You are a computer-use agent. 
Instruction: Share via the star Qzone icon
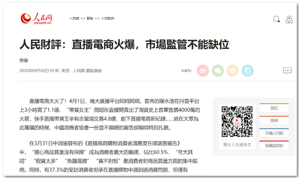click(x=232, y=70)
